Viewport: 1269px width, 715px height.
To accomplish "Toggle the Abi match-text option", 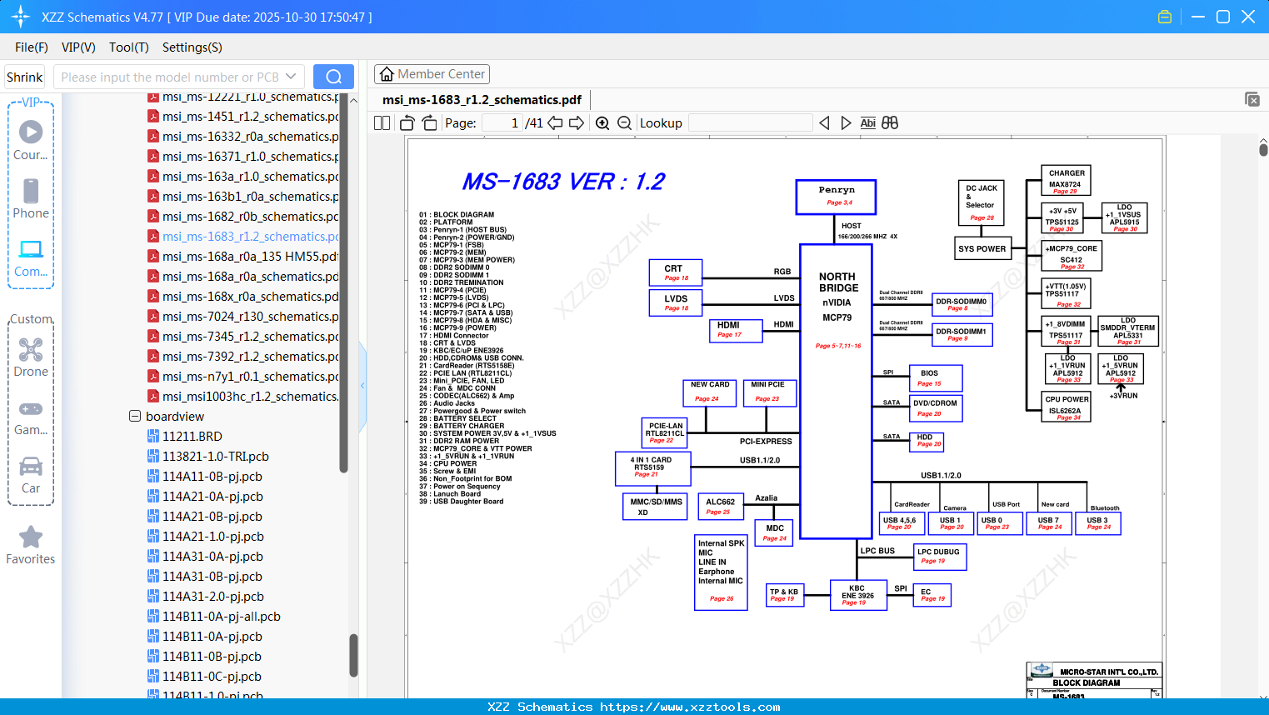I will [867, 123].
